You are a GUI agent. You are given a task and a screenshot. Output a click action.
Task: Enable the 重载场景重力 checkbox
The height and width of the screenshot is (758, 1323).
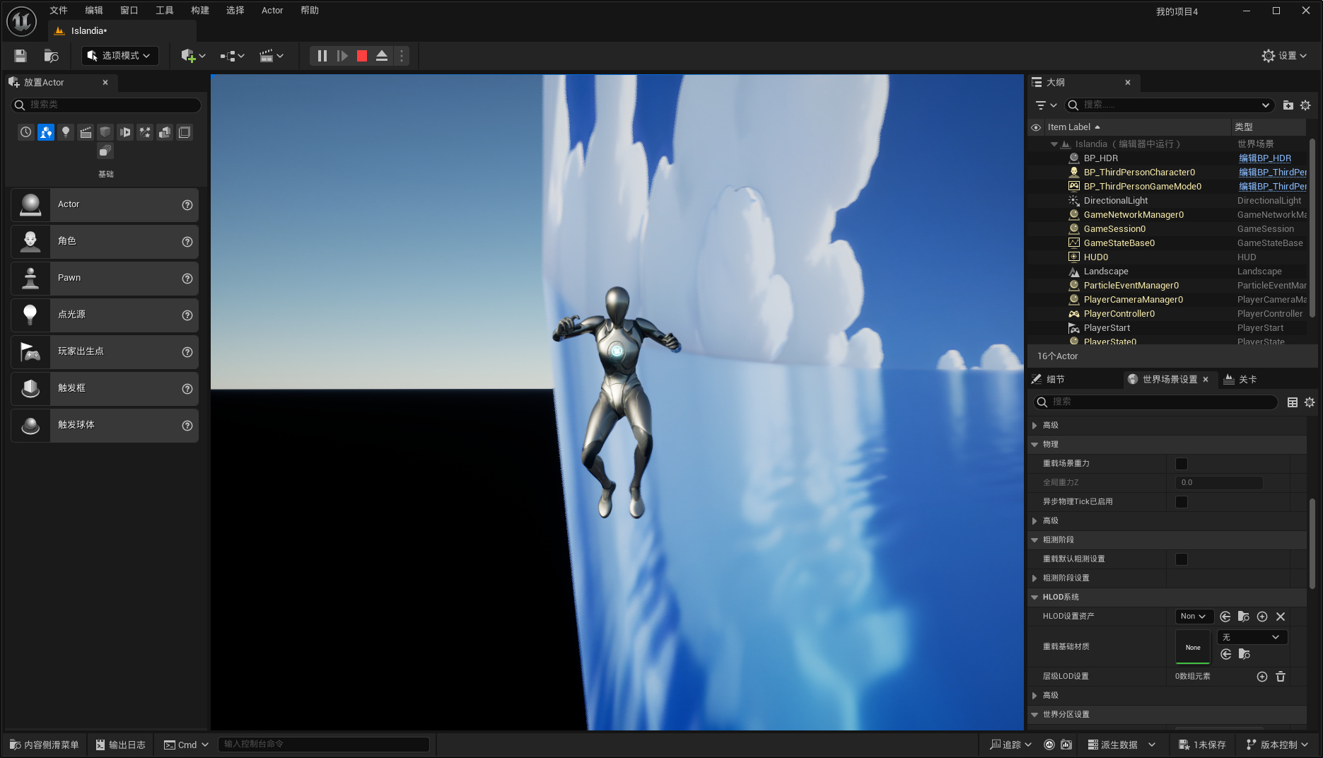pyautogui.click(x=1181, y=464)
